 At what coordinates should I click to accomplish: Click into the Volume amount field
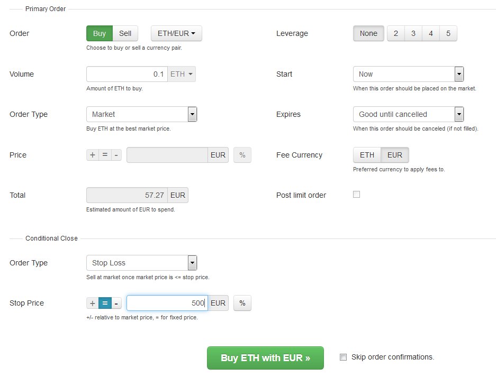coord(127,74)
